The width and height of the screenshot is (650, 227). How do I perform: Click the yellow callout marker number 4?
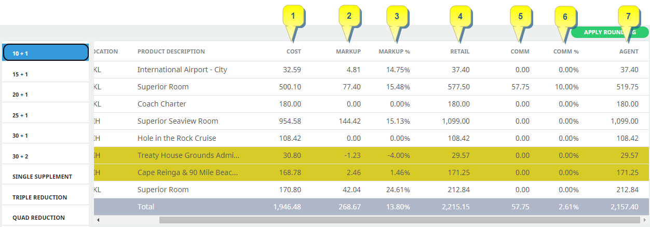tap(459, 17)
